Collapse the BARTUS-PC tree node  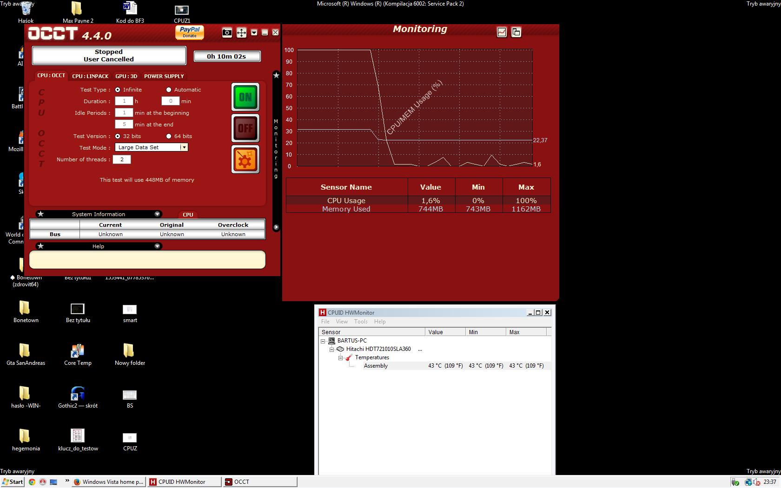(323, 341)
